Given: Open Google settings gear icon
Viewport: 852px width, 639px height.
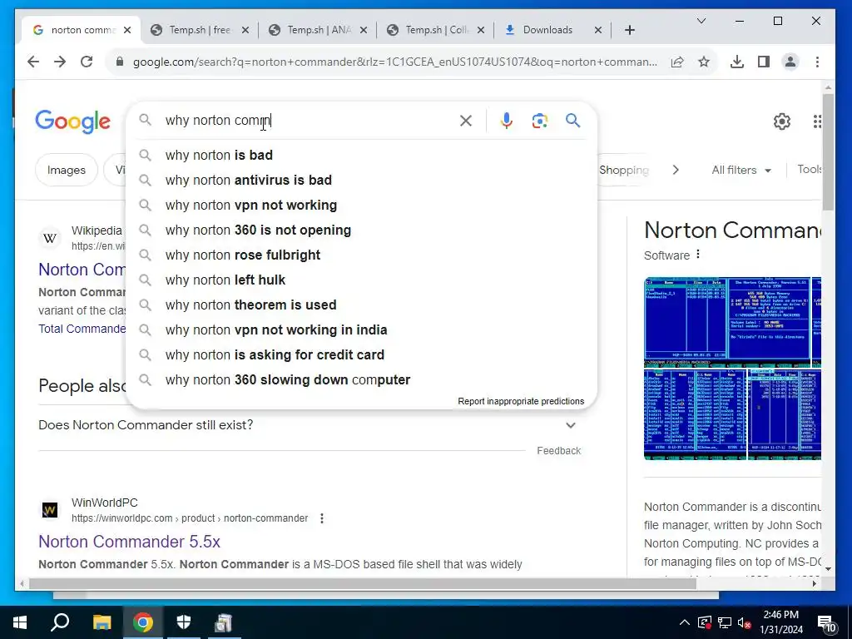Looking at the screenshot, I should click(x=782, y=121).
